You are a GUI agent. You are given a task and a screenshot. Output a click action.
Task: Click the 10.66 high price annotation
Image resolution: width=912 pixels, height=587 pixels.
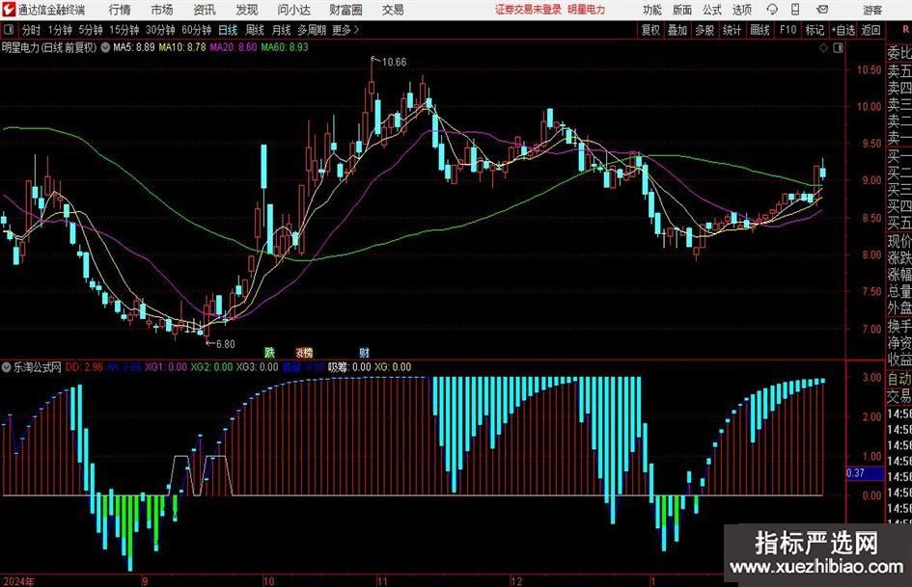pos(394,62)
